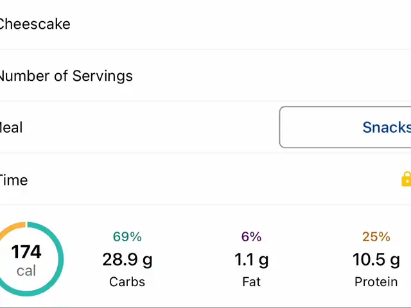Select the 1.1 g fat value
The height and width of the screenshot is (308, 411).
point(251,259)
